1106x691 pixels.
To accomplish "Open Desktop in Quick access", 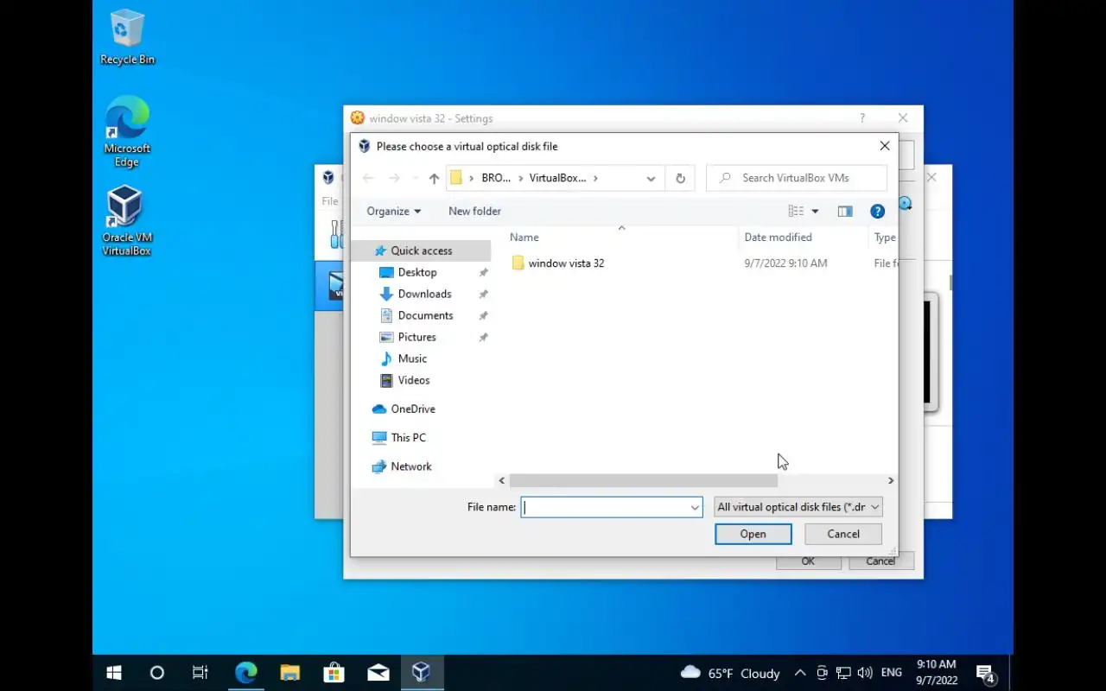I will (x=417, y=272).
